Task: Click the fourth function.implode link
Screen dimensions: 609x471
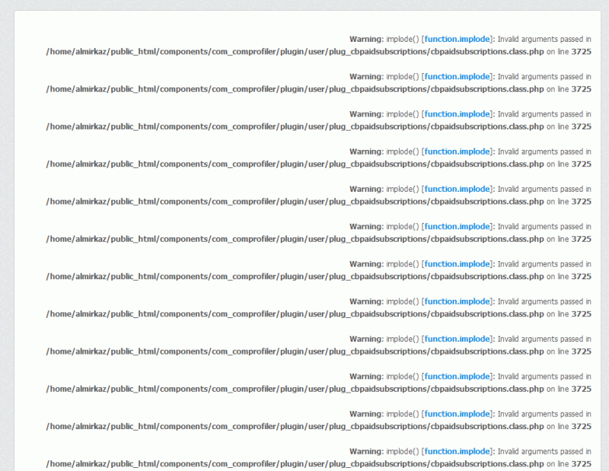Action: (x=457, y=151)
